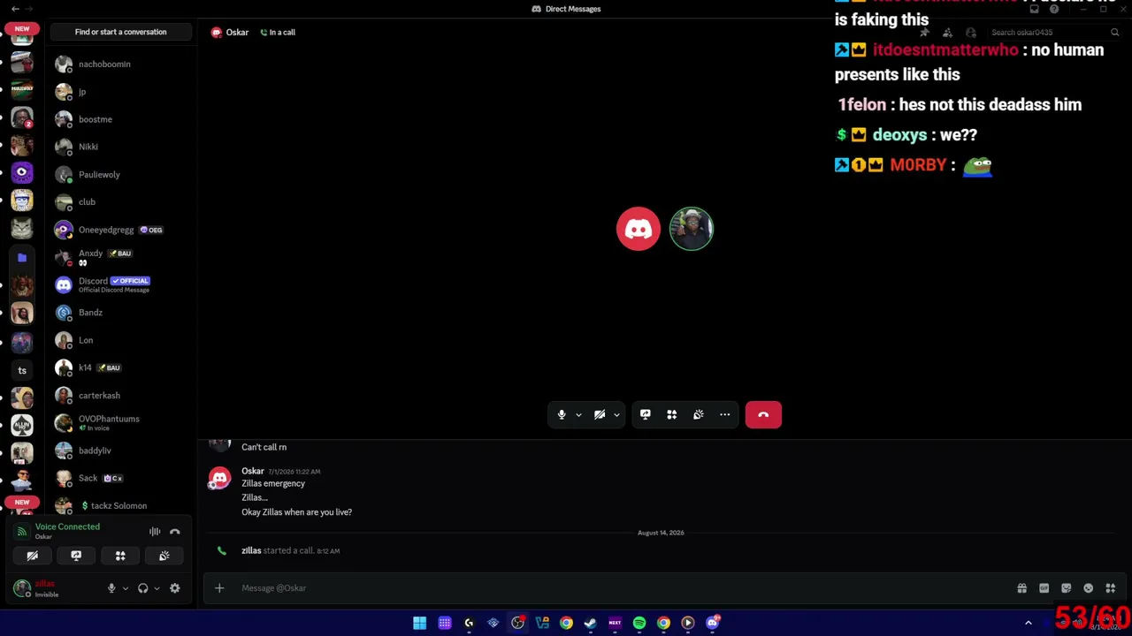This screenshot has height=636, width=1132.
Task: Open connection quality icon beside Voice Connected
Action: click(x=22, y=532)
